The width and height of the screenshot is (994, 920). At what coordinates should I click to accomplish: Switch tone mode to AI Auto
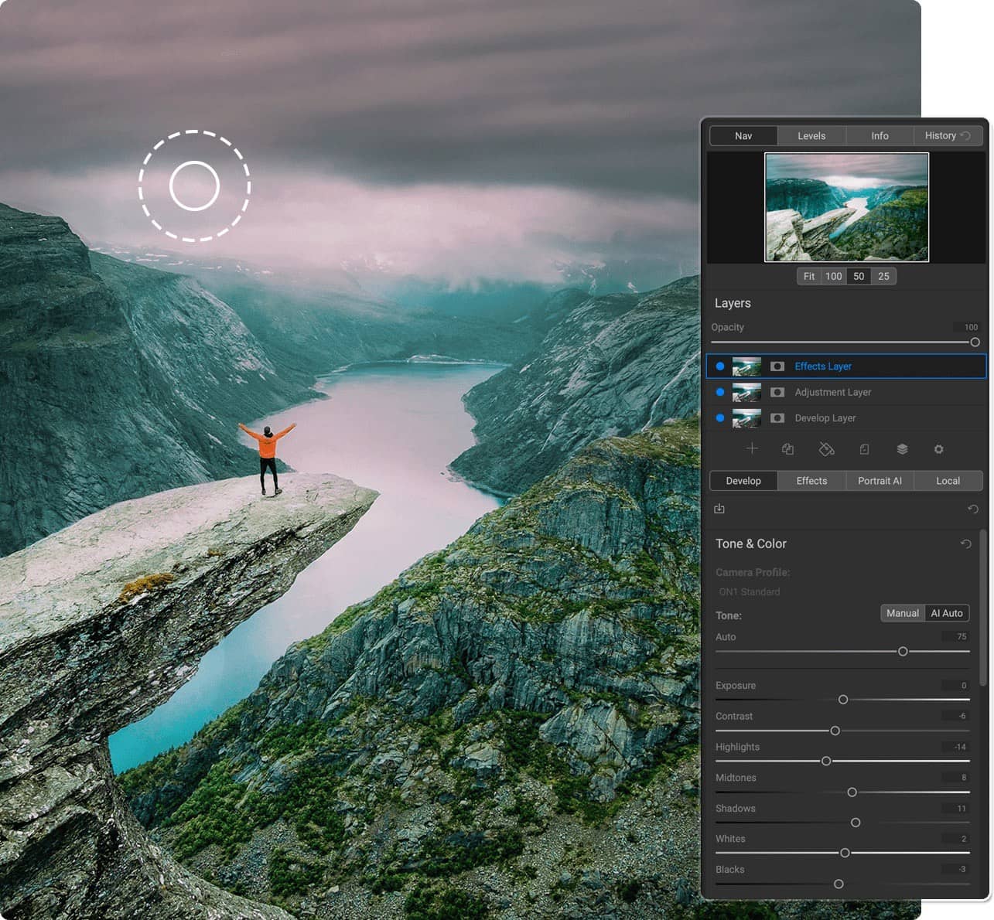coord(947,613)
